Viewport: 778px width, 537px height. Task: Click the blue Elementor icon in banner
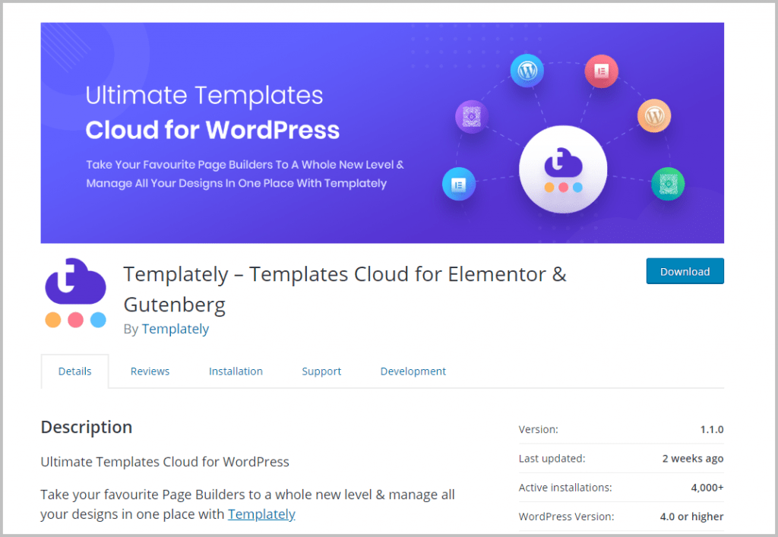(x=458, y=185)
